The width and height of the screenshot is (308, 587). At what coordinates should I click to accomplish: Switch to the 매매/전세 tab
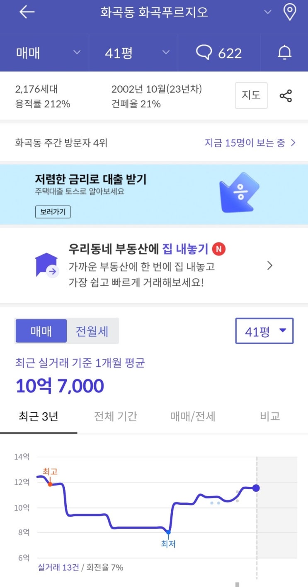(x=193, y=416)
